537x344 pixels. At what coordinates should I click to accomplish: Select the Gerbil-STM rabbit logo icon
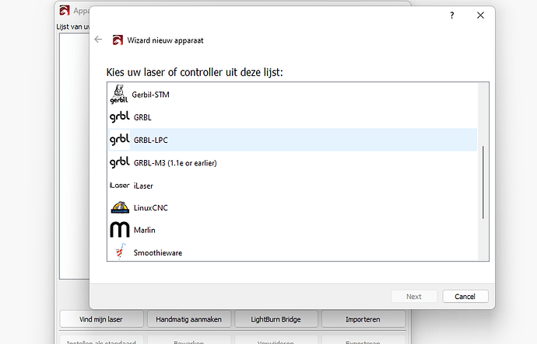tap(119, 94)
